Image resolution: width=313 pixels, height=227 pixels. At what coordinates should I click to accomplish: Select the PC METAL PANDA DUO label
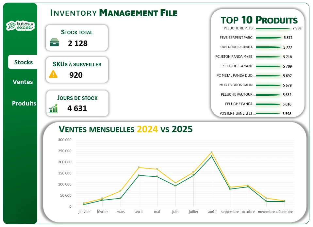236,75
